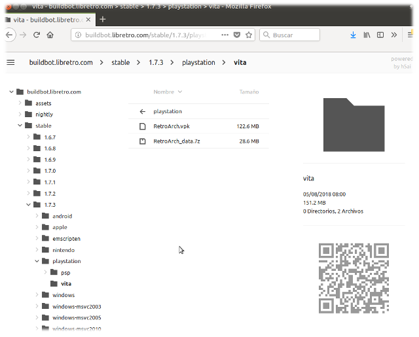Toggle the h5ai sidebar hamburger icon
The image size is (419, 337).
(10, 62)
